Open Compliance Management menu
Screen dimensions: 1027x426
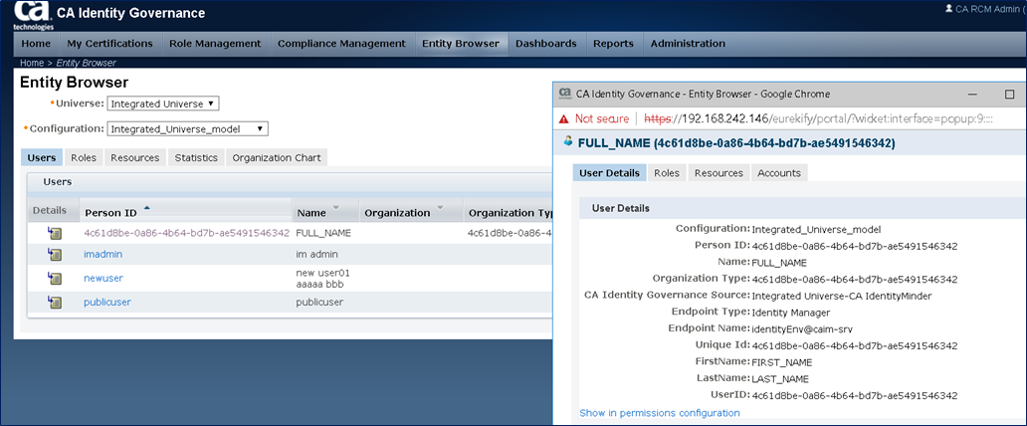pyautogui.click(x=341, y=43)
